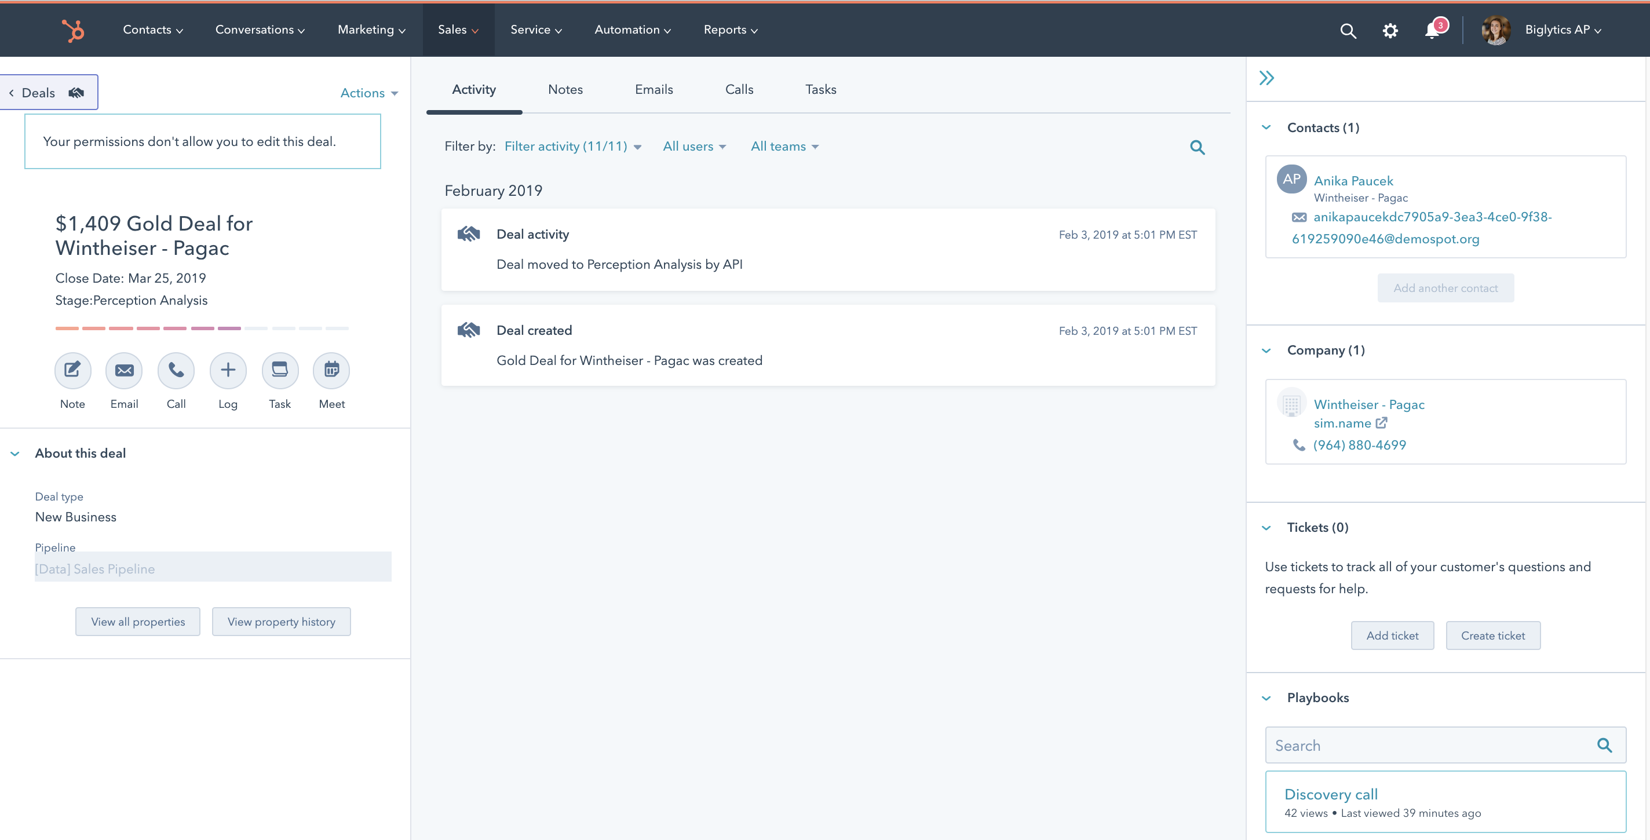Collapse the Company (1) section
The height and width of the screenshot is (840, 1650).
1266,350
